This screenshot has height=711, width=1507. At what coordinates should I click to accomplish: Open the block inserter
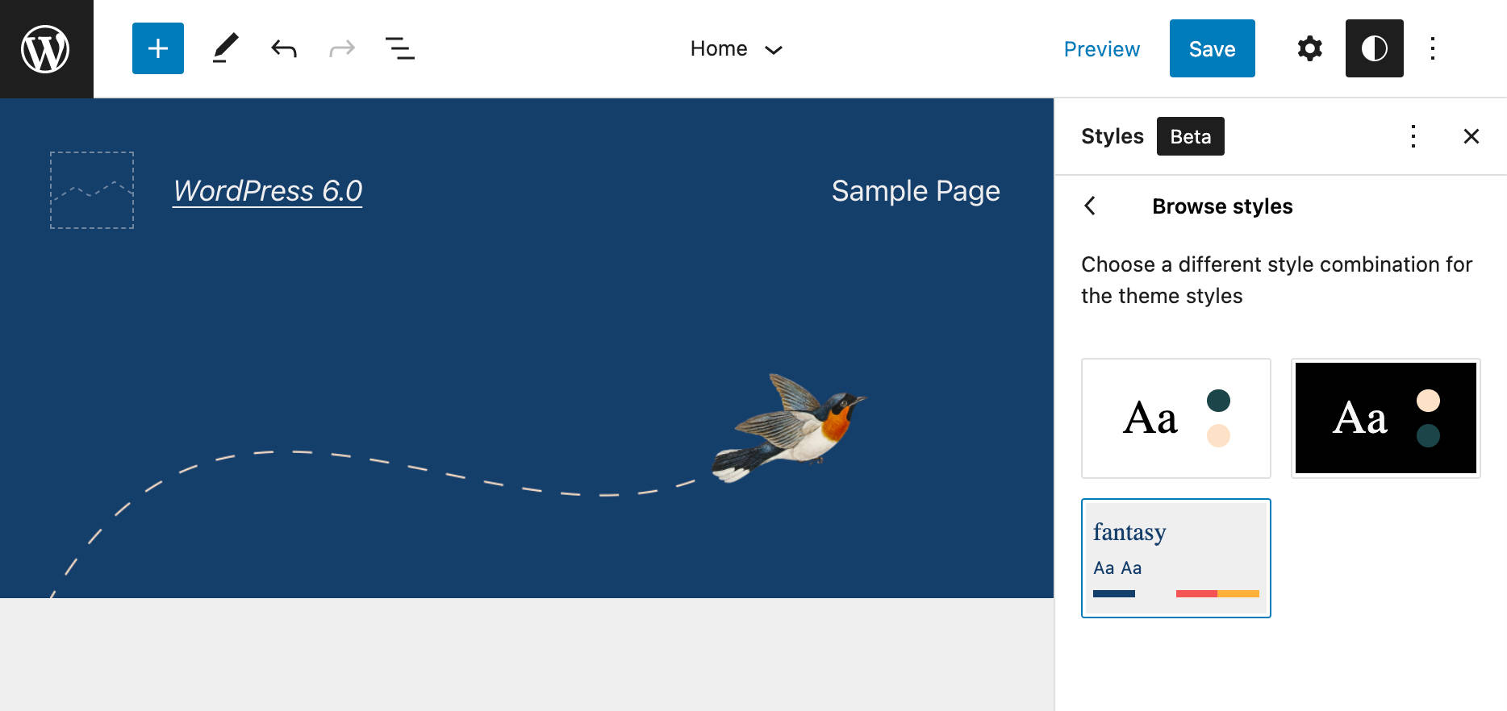point(157,48)
